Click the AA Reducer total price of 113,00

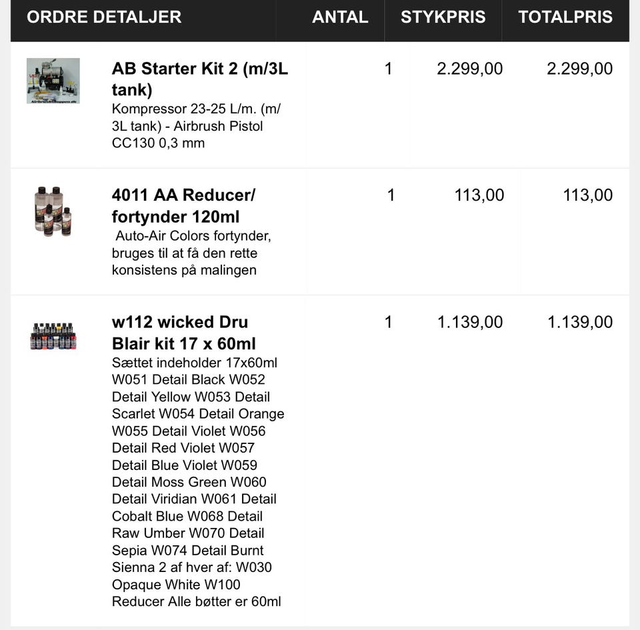pyautogui.click(x=587, y=195)
